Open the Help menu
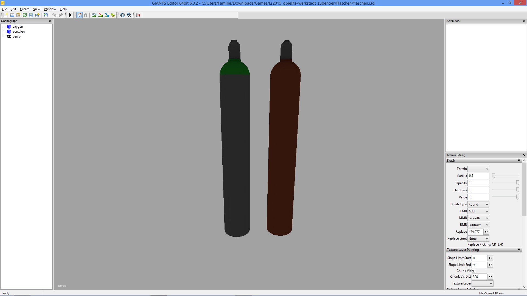The image size is (527, 296). 63,9
